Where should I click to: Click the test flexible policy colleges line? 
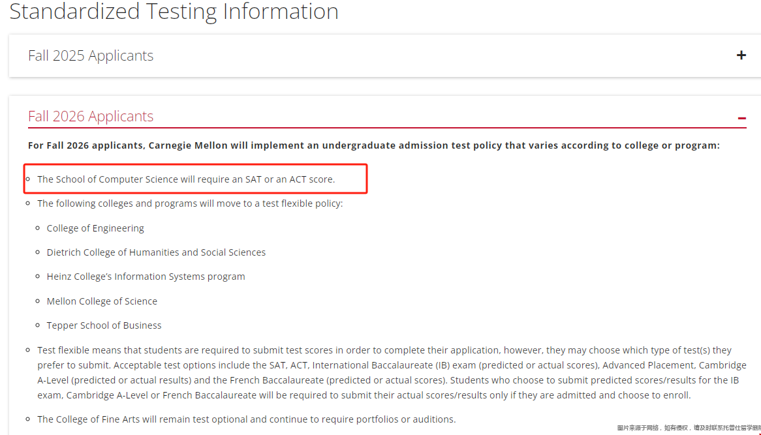[x=190, y=203]
